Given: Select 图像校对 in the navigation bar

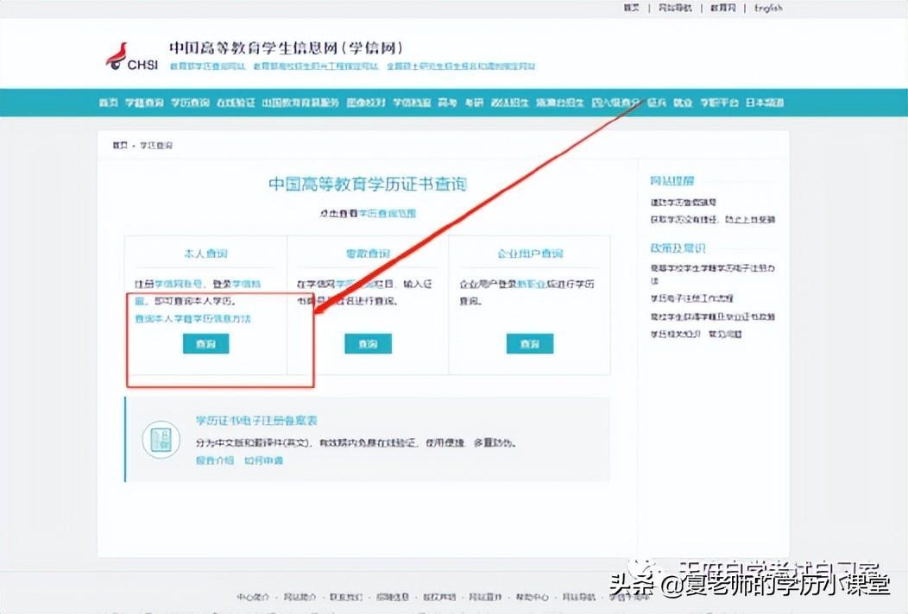Looking at the screenshot, I should click(366, 103).
